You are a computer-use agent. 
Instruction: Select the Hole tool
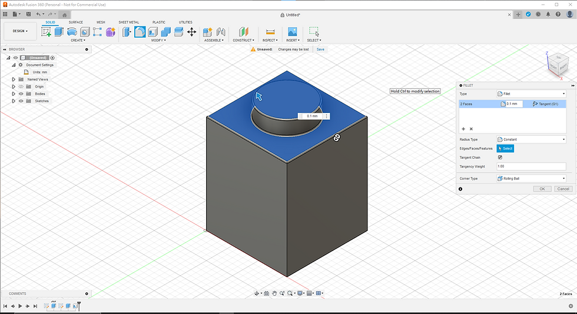[85, 32]
